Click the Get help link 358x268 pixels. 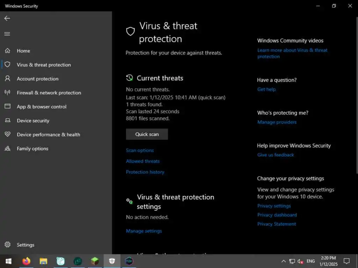click(266, 89)
